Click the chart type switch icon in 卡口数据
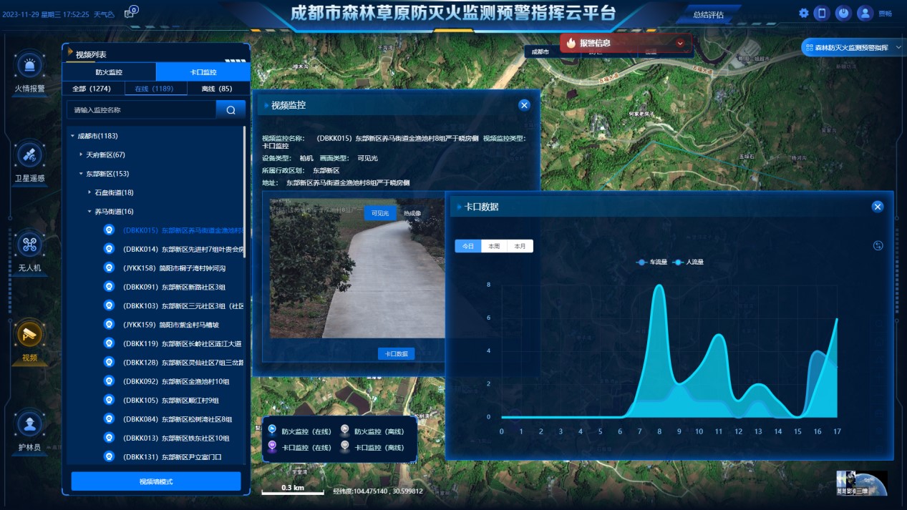Screen dimensions: 907x510 [878, 246]
